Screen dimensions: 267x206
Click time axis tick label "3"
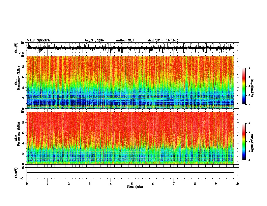90,183
